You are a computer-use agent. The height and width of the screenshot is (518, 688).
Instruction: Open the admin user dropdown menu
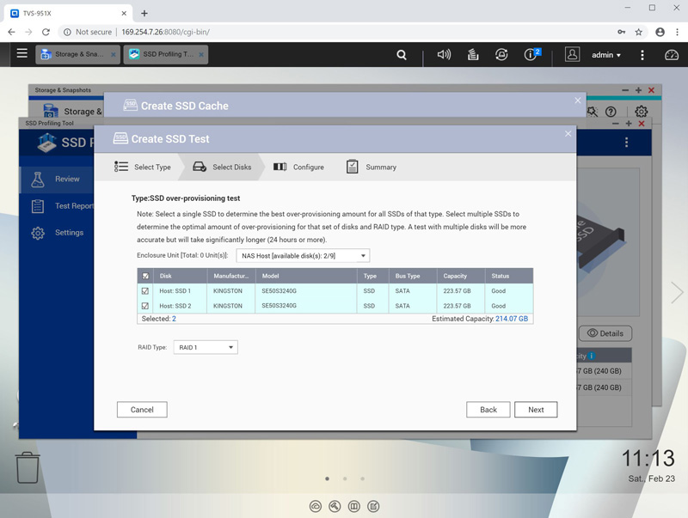(606, 55)
